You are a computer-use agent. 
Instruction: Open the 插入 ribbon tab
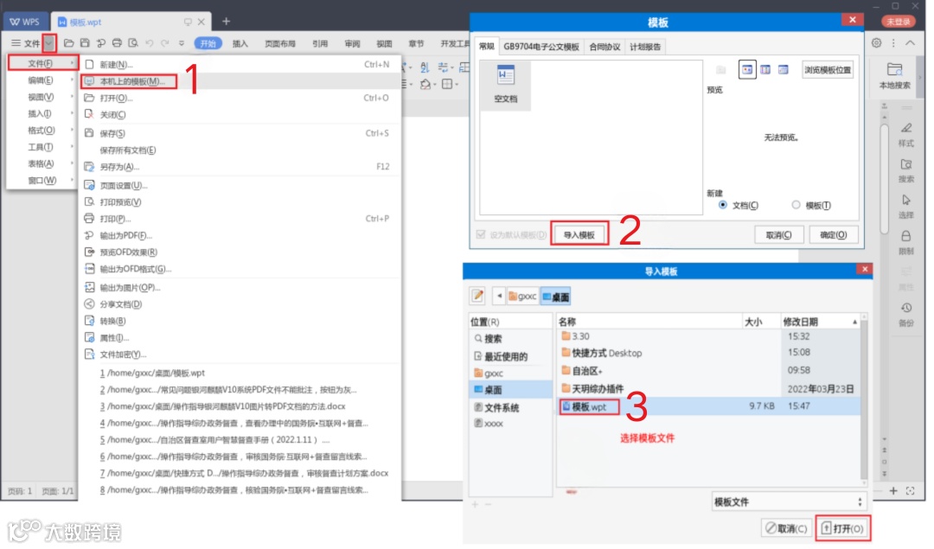click(x=240, y=43)
